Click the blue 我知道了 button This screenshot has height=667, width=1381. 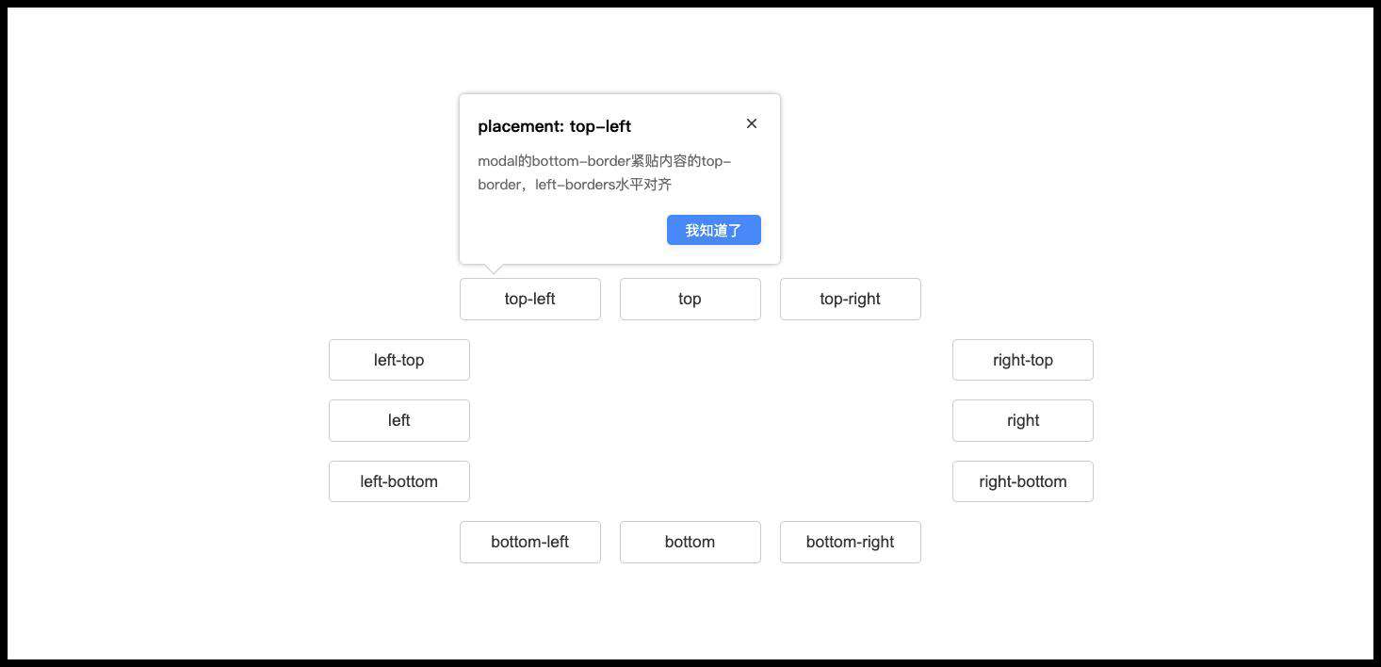click(x=713, y=230)
